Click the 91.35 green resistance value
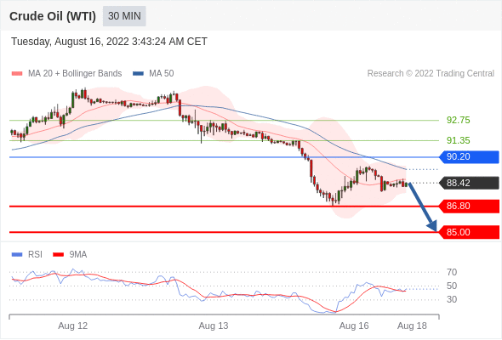The image size is (502, 340). (x=458, y=140)
